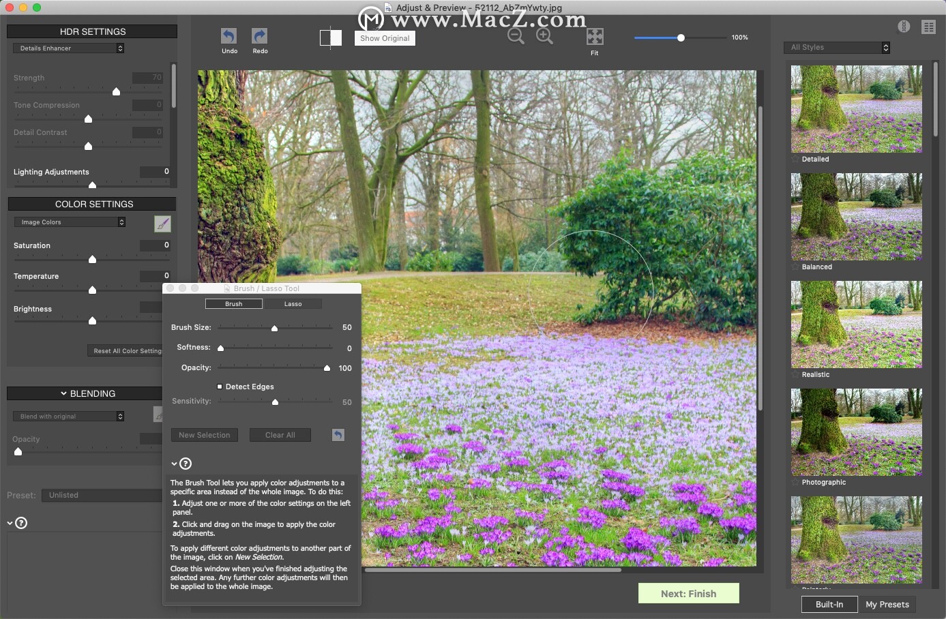Mark Realistic preset as favorite star
The image size is (946, 619).
795,374
